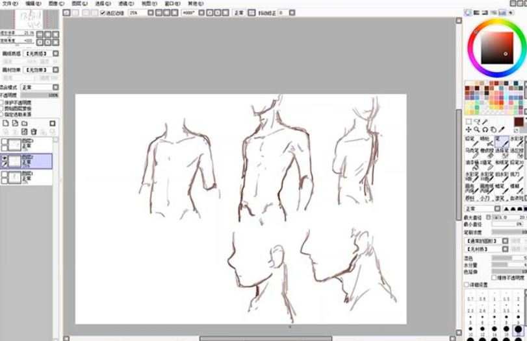This screenshot has height=341, width=527.
Task: Choose the move layer tool
Action: click(468, 130)
